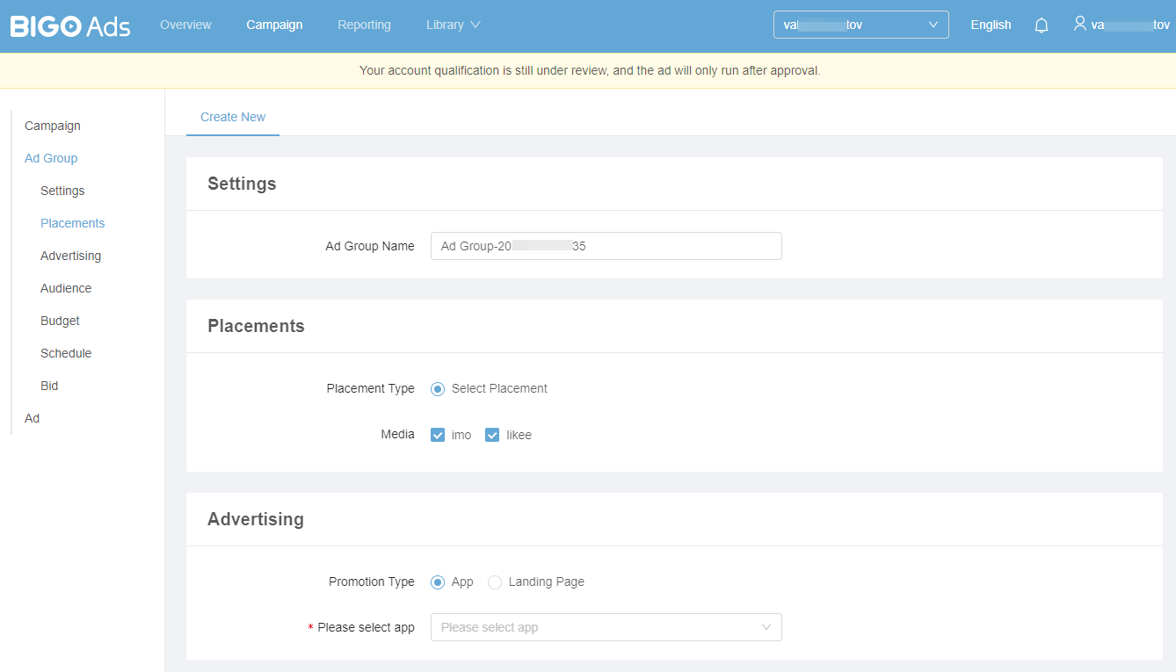Open the Please select app dropdown
1176x672 pixels.
tap(606, 627)
